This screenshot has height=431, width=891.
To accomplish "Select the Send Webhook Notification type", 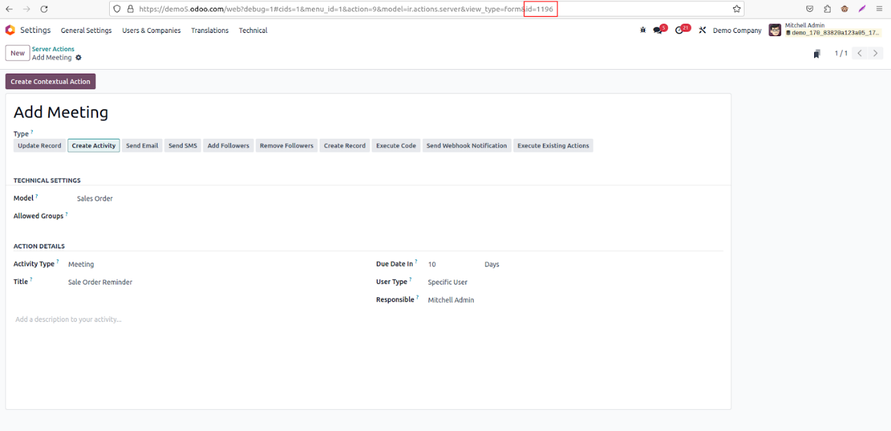I will (467, 146).
